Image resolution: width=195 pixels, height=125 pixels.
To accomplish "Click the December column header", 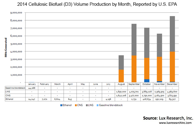I will click(x=172, y=84).
